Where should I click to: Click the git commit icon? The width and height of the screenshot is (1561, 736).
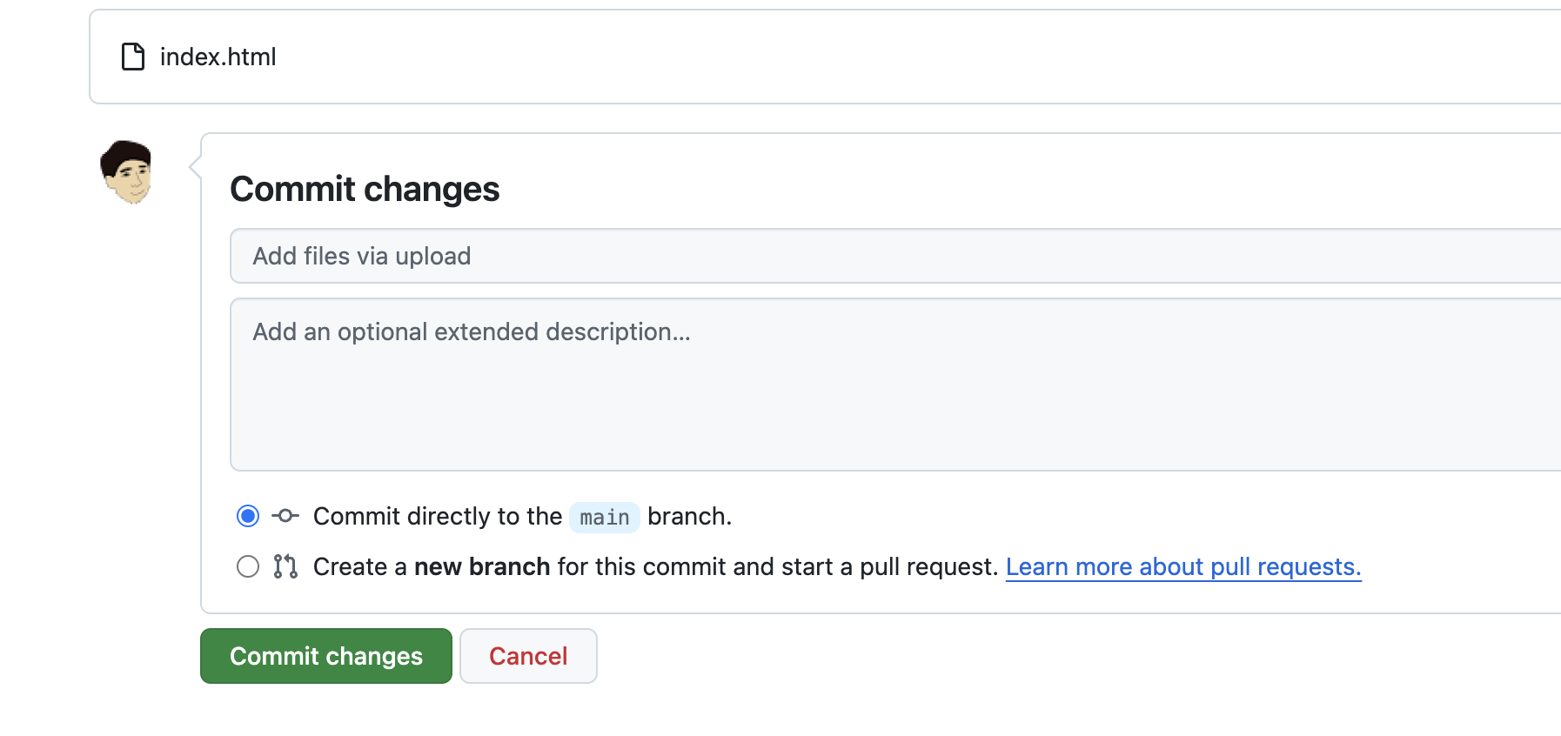[x=285, y=516]
